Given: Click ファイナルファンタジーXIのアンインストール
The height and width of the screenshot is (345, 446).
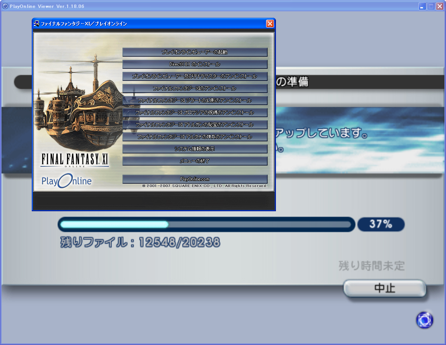Looking at the screenshot, I should tap(195, 88).
